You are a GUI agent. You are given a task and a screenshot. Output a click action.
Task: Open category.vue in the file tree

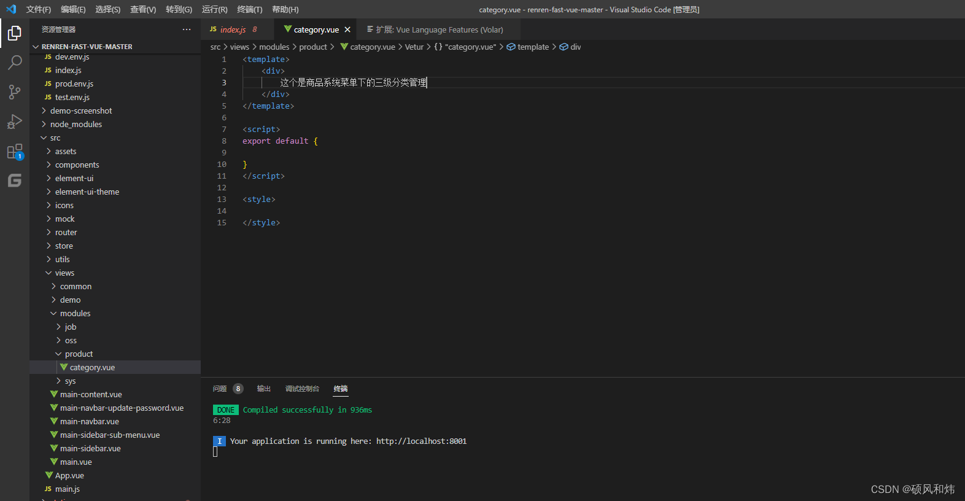(115, 367)
